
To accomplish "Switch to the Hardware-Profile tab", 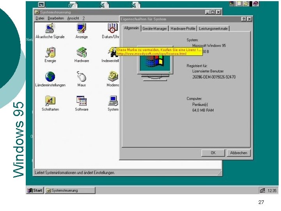I will click(x=183, y=29).
